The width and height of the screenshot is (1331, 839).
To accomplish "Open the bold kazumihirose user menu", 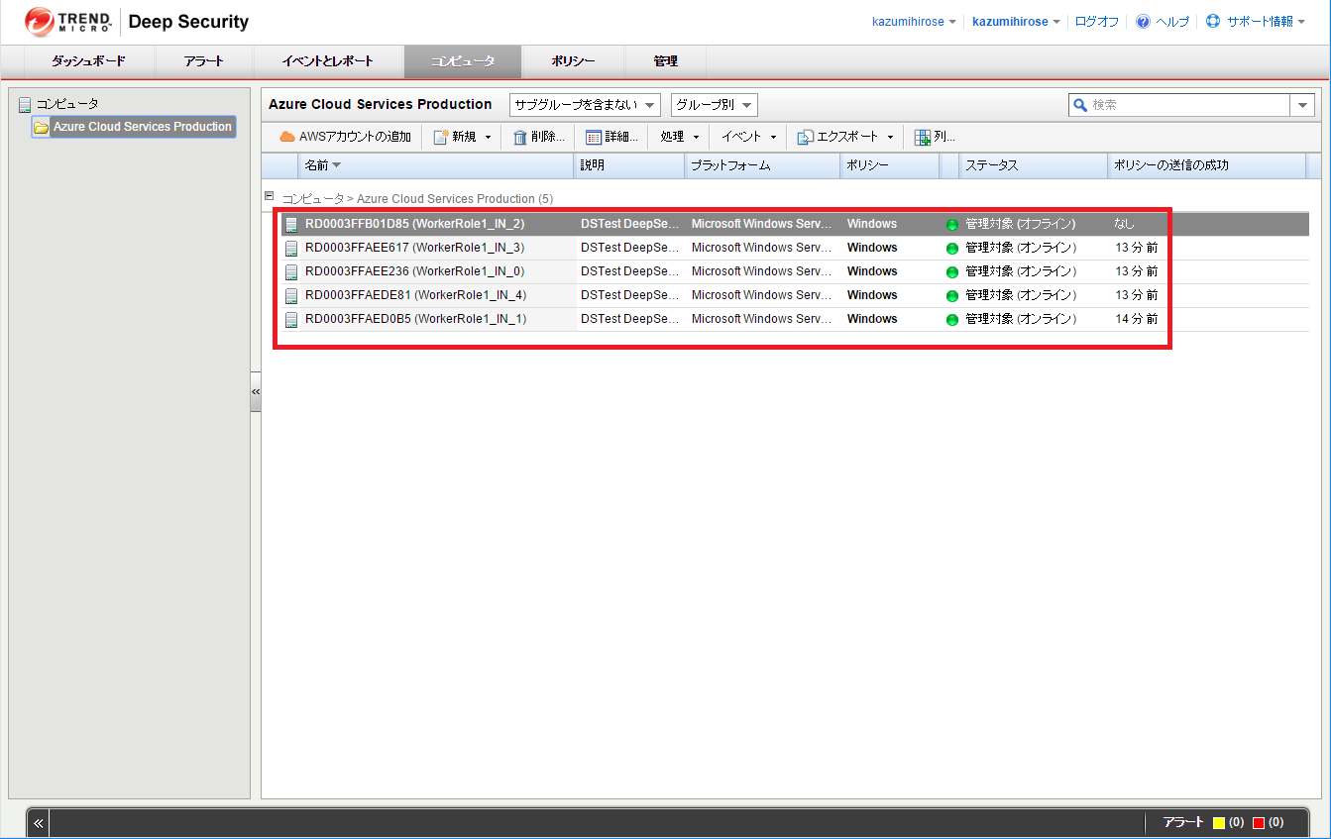I will pyautogui.click(x=1017, y=22).
